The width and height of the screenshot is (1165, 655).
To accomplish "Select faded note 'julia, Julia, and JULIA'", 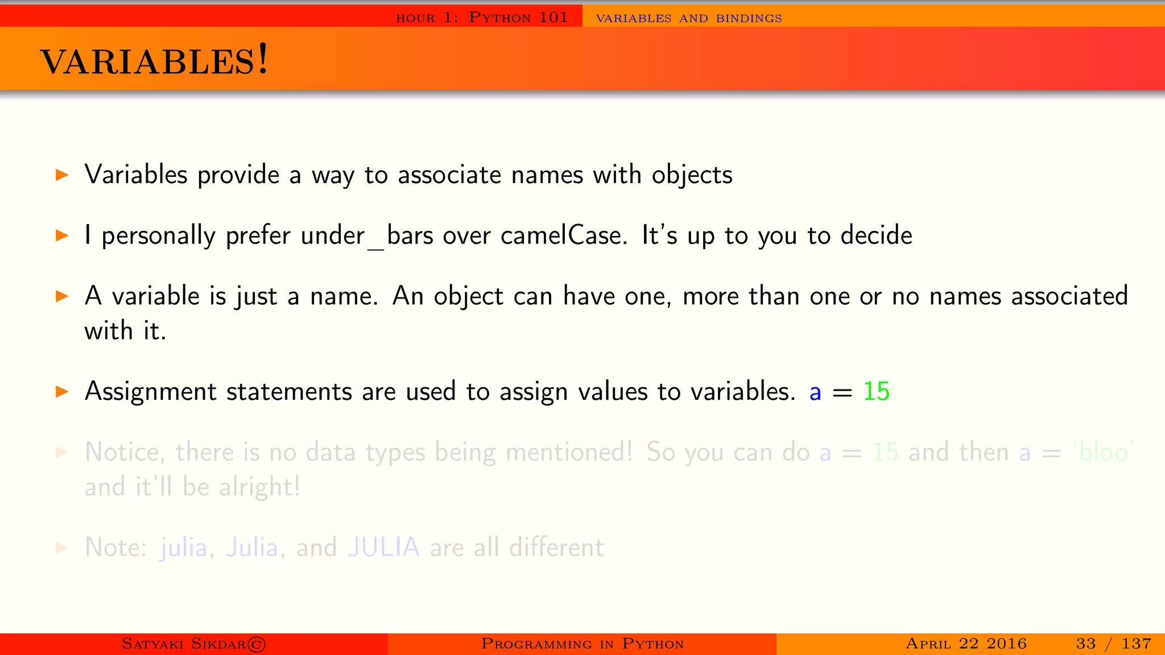I will coord(344,548).
